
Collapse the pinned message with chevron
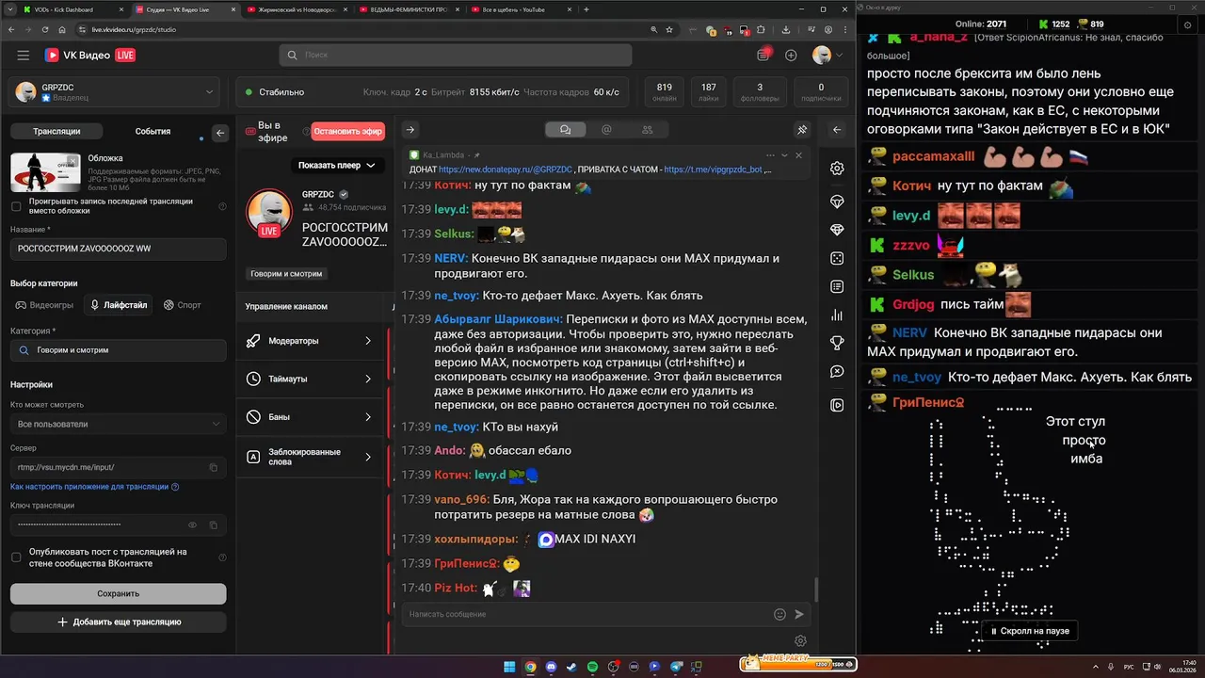784,154
